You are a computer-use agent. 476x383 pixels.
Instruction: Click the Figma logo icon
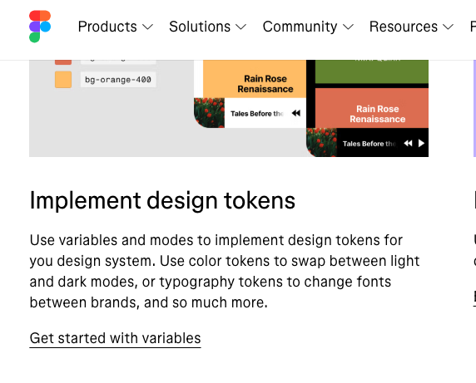(40, 27)
